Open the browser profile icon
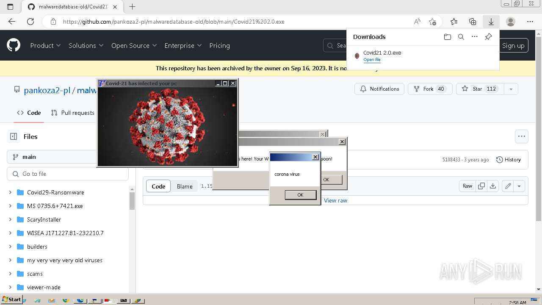 (511, 22)
